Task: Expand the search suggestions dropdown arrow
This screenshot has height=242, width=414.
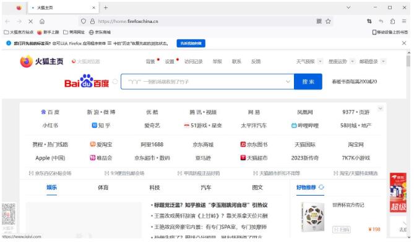Action: coord(288,82)
